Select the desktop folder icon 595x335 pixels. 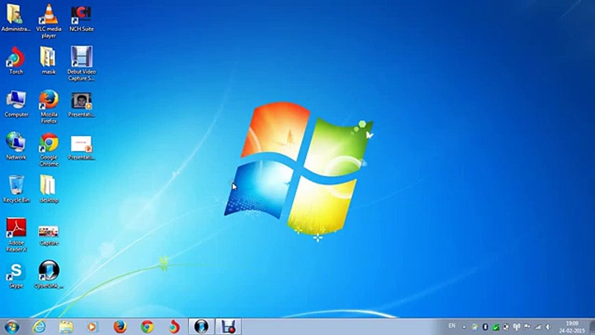click(48, 189)
